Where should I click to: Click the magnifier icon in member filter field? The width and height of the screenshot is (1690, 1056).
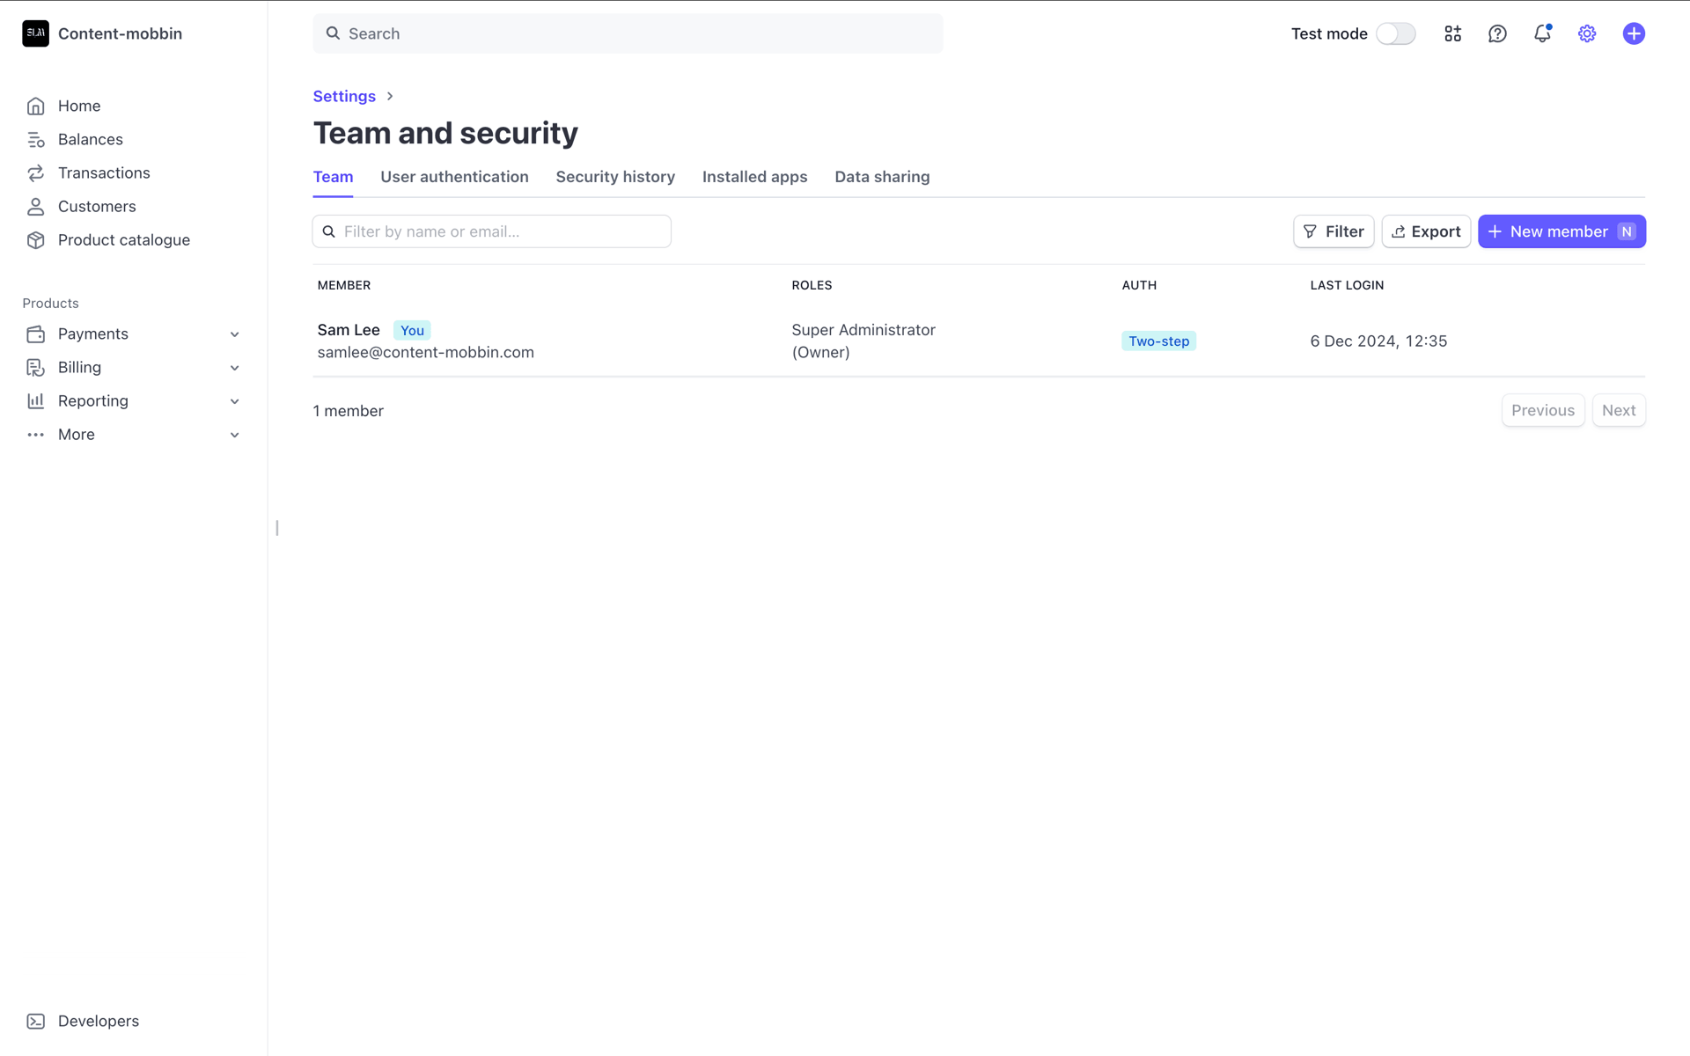pos(328,231)
